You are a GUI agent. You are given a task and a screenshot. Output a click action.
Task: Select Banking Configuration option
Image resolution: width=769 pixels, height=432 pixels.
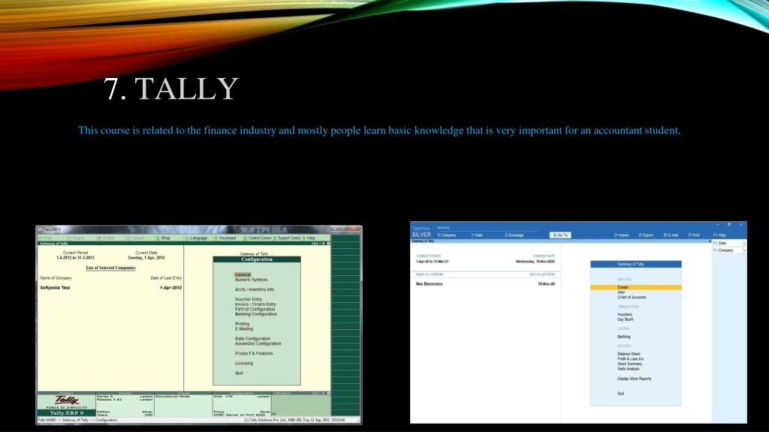(255, 314)
